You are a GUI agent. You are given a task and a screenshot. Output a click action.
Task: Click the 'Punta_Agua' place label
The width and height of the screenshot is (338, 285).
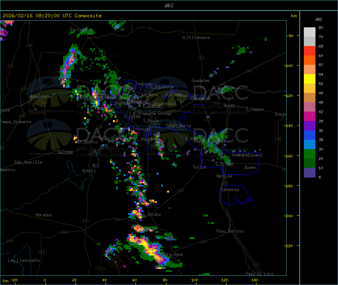[x=171, y=254]
